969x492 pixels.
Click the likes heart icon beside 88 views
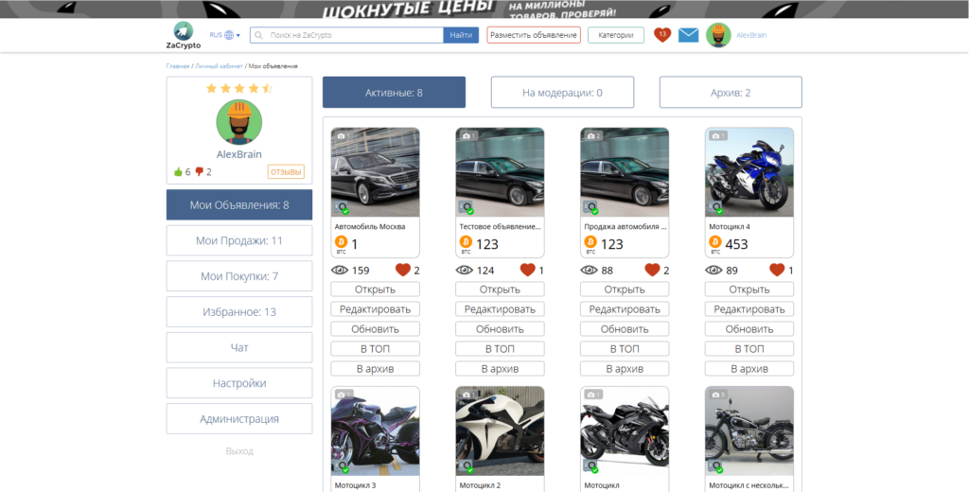[x=652, y=270]
